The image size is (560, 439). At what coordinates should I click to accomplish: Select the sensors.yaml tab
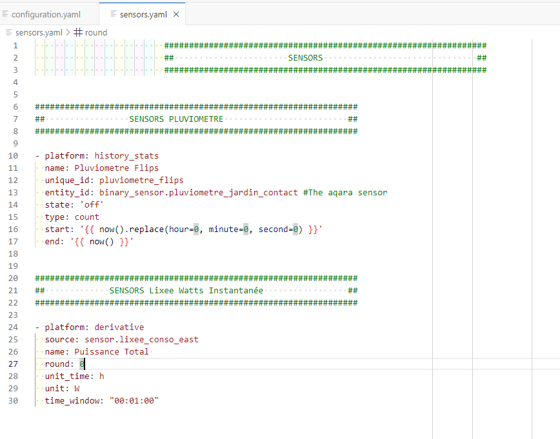click(143, 15)
